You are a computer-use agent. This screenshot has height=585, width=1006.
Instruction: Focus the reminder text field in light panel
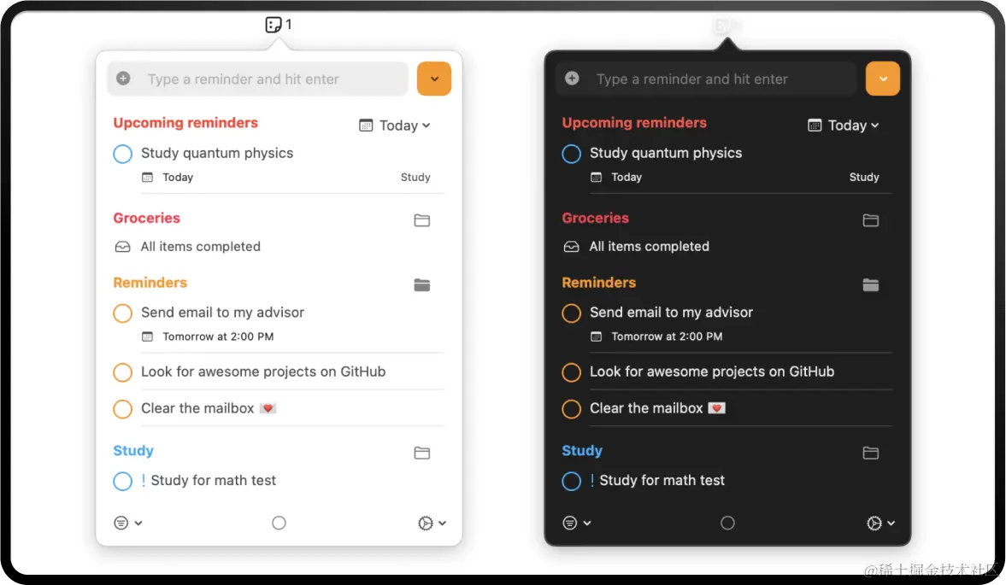(258, 79)
